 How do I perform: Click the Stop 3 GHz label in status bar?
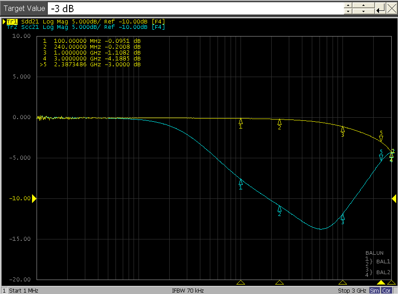(x=352, y=290)
